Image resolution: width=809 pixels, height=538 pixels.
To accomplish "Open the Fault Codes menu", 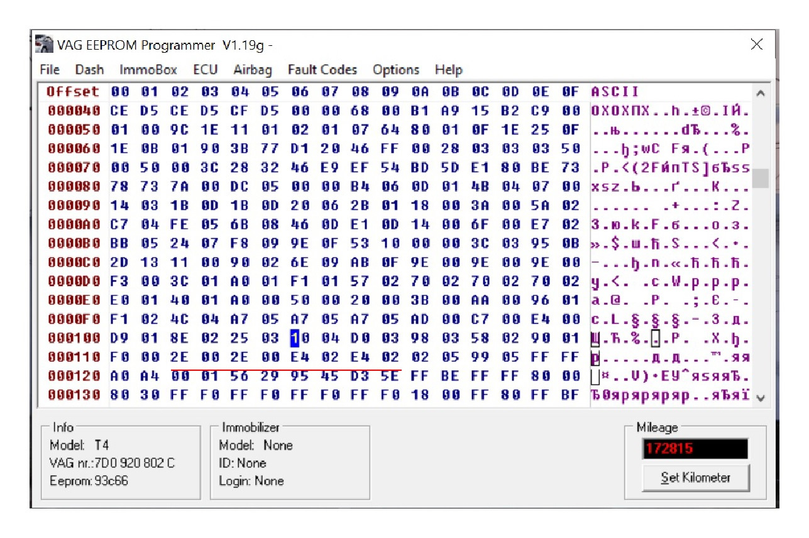I will click(x=322, y=70).
